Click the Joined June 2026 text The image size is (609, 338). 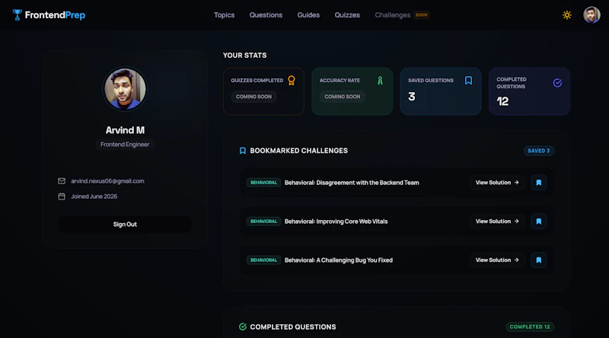click(94, 196)
